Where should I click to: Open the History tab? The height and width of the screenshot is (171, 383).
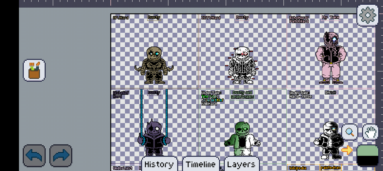tap(159, 164)
